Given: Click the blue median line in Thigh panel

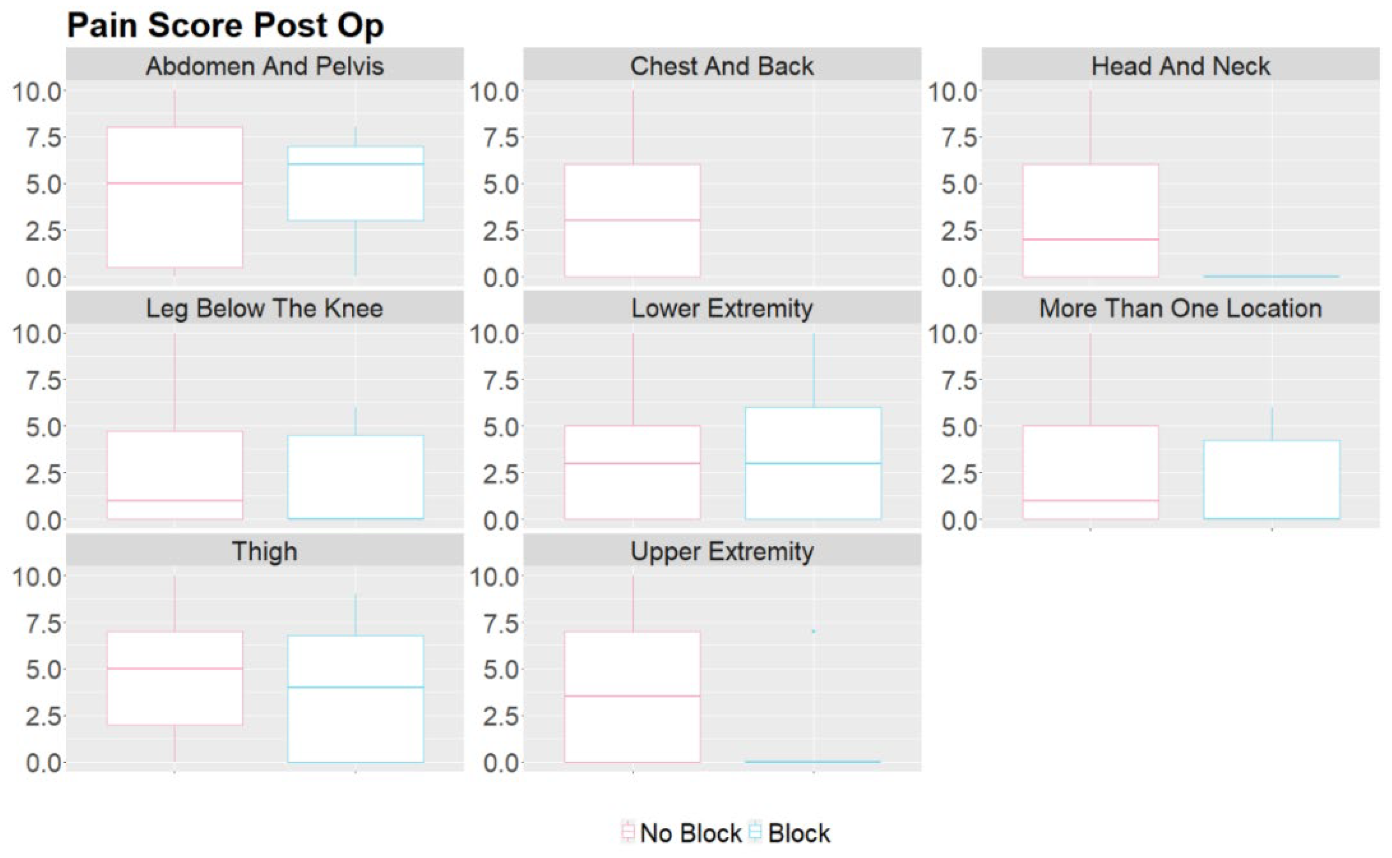Looking at the screenshot, I should (356, 687).
